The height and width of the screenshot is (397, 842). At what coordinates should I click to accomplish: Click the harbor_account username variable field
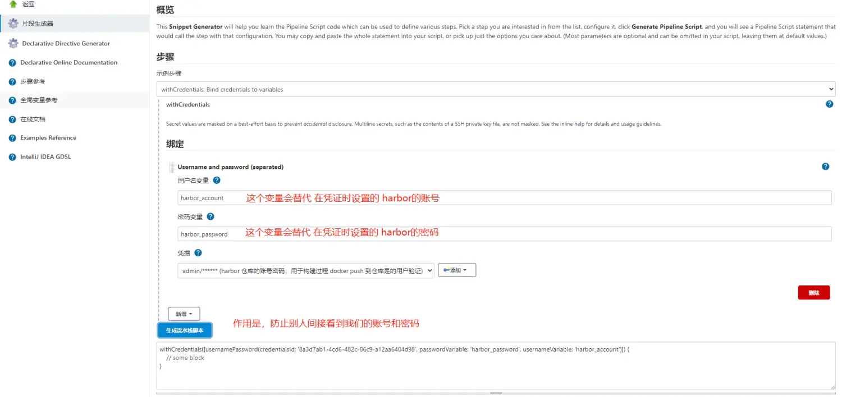pos(504,198)
